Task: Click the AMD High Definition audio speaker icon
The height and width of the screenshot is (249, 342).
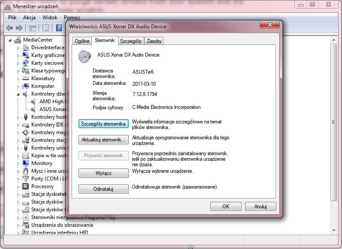Action: pyautogui.click(x=33, y=102)
